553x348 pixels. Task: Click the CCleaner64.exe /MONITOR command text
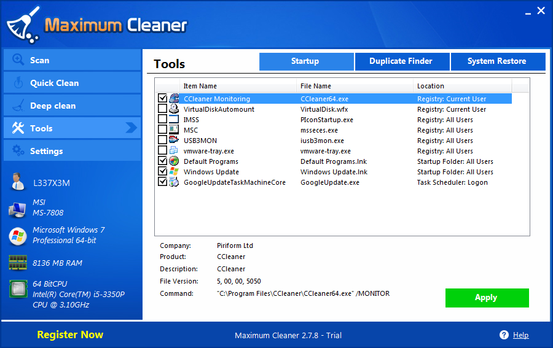tap(304, 293)
